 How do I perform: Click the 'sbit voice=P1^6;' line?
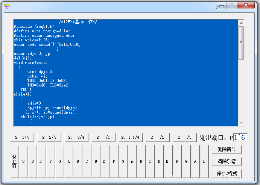point(32,40)
